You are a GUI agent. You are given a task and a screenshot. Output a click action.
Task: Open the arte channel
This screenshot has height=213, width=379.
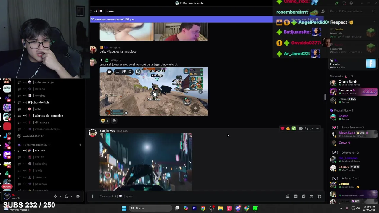38,109
